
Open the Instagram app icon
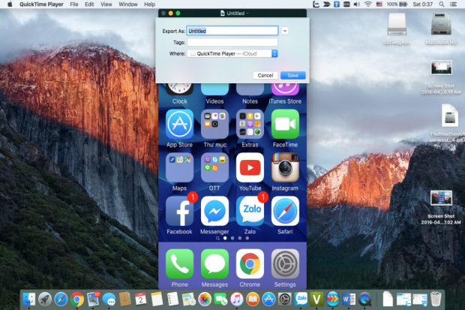coord(285,167)
